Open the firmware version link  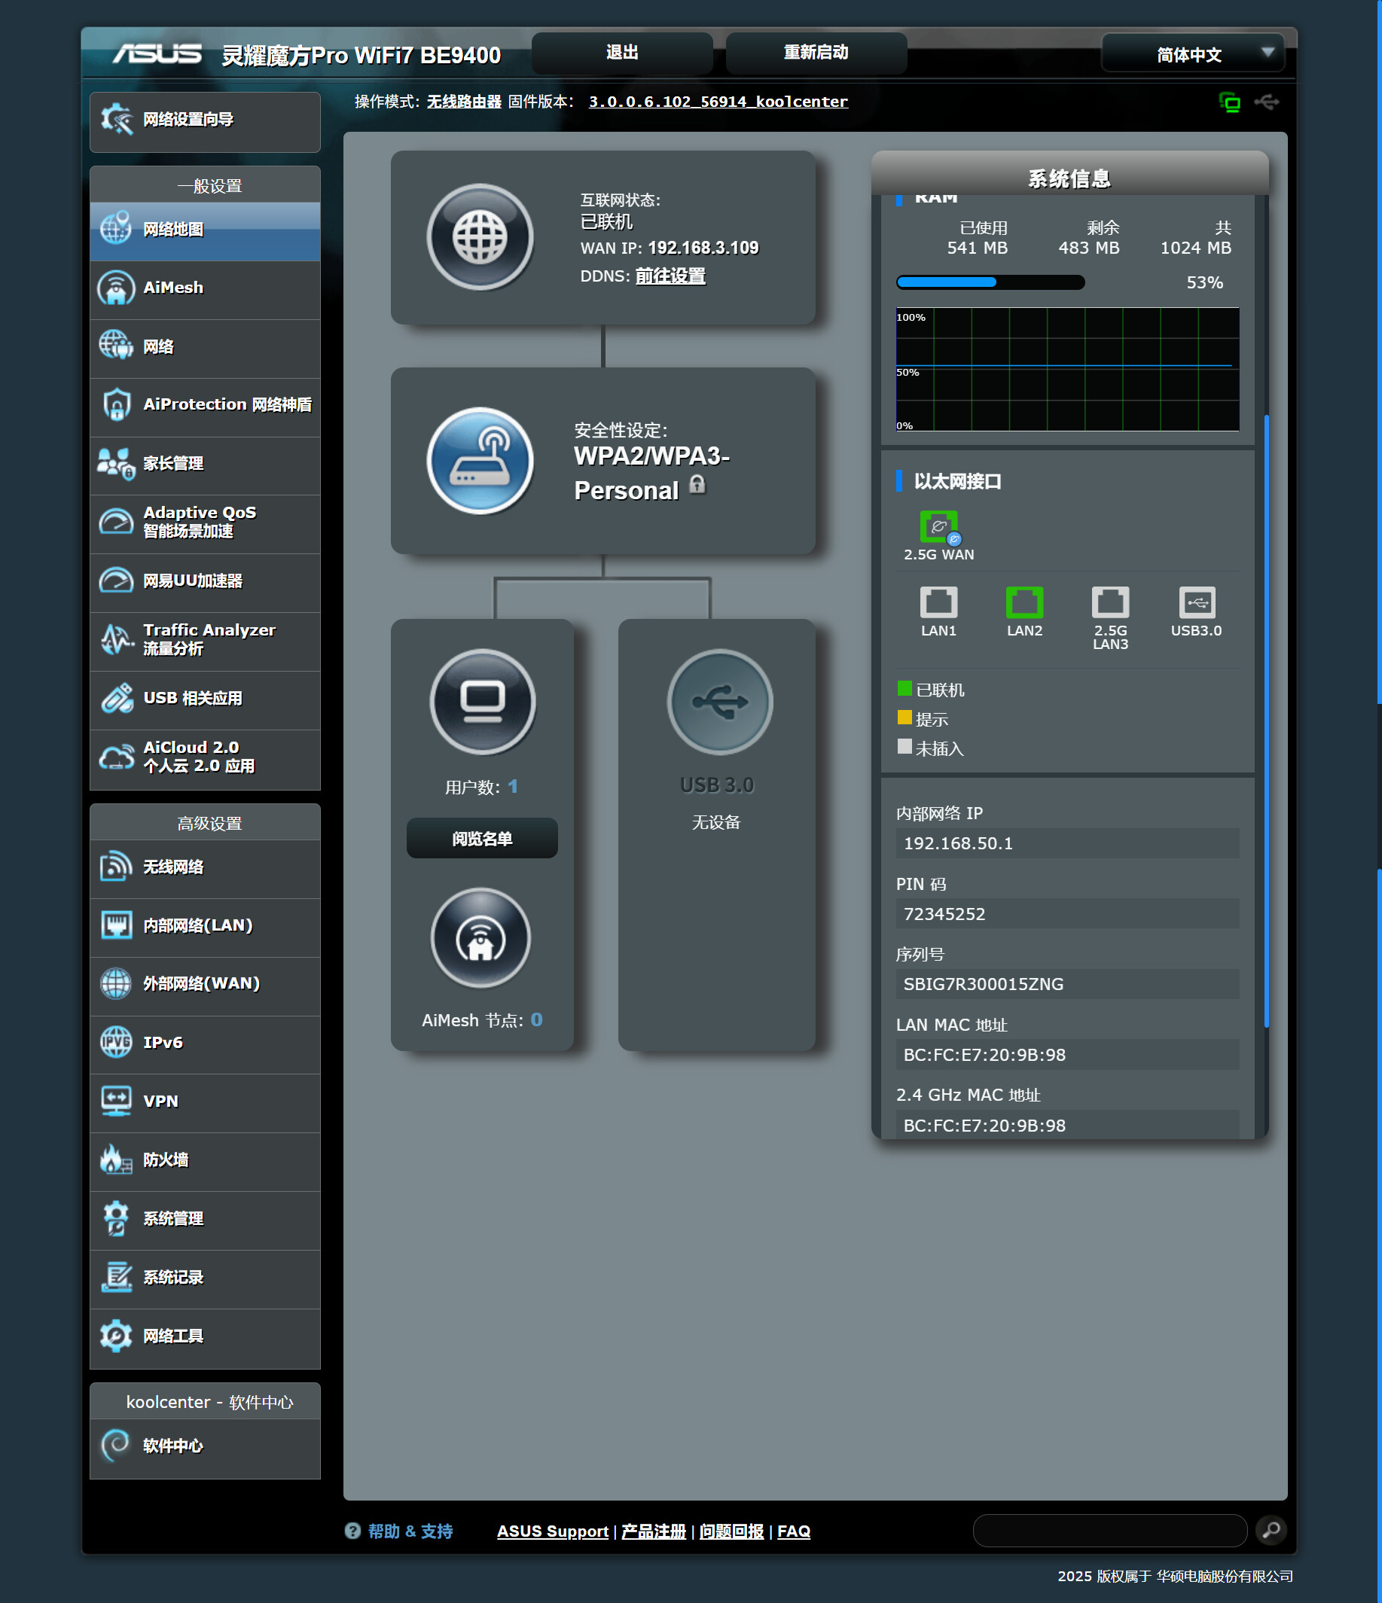pyautogui.click(x=717, y=102)
